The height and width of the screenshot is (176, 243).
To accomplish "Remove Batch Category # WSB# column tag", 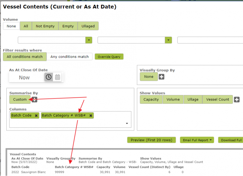I will (x=91, y=116).
